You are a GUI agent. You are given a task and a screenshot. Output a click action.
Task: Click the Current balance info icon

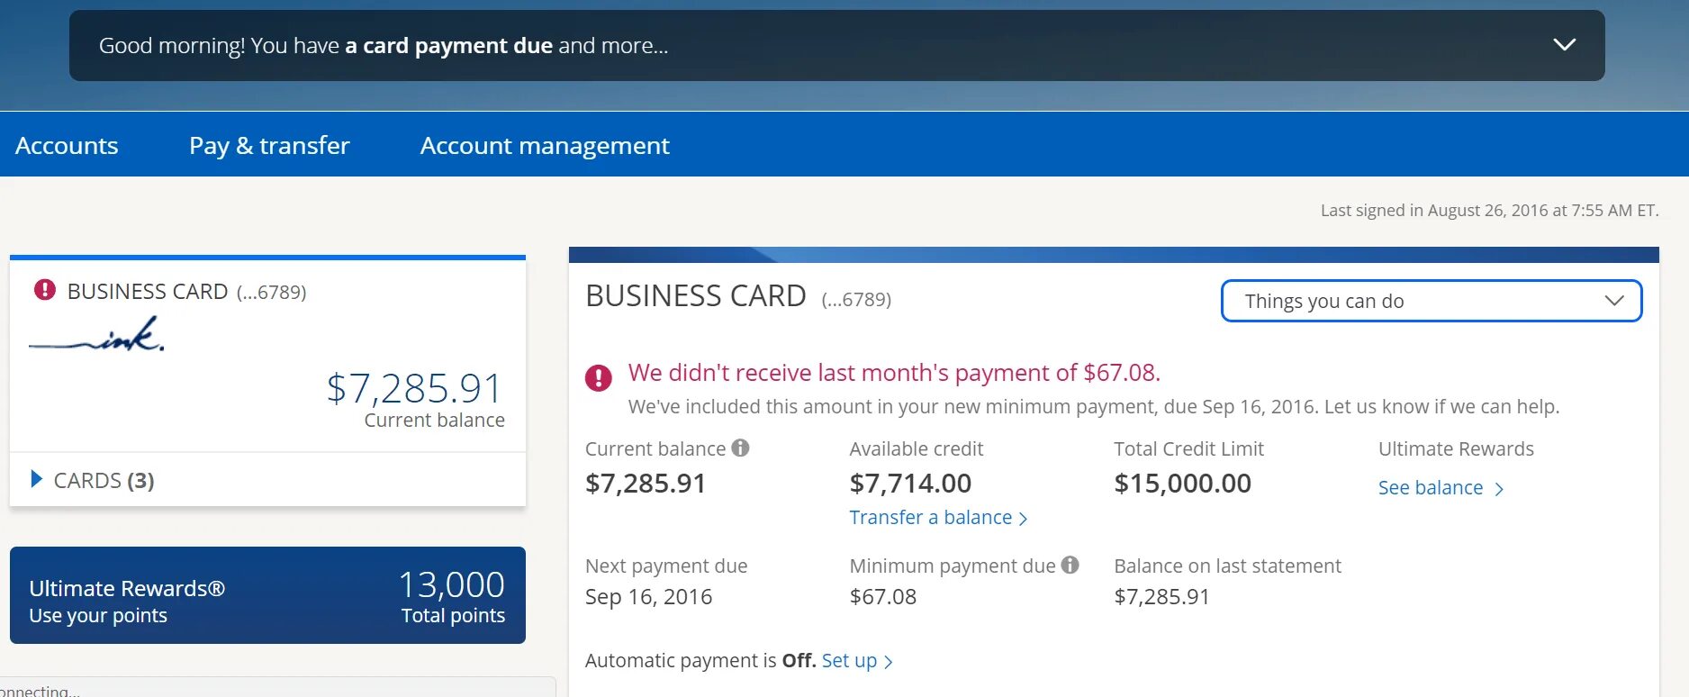(x=740, y=448)
